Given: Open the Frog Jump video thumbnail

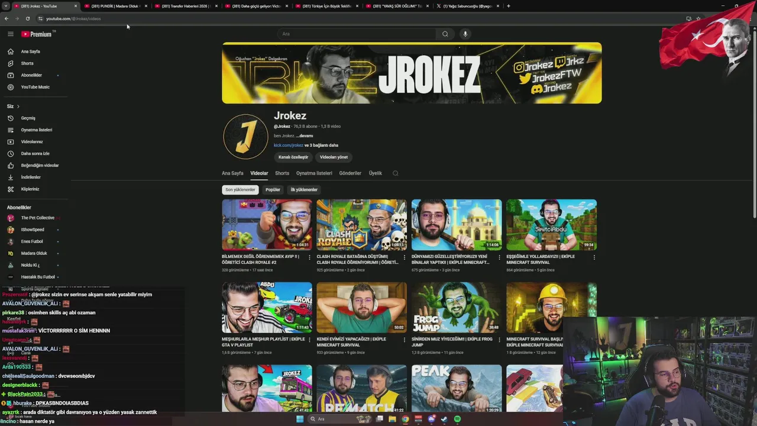Looking at the screenshot, I should pyautogui.click(x=457, y=308).
